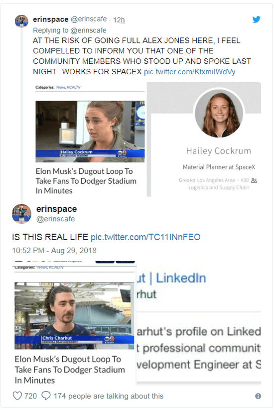Viewport: 274px width, 410px height.
Task: Click the info circle icon at bottom
Action: pyautogui.click(x=258, y=396)
